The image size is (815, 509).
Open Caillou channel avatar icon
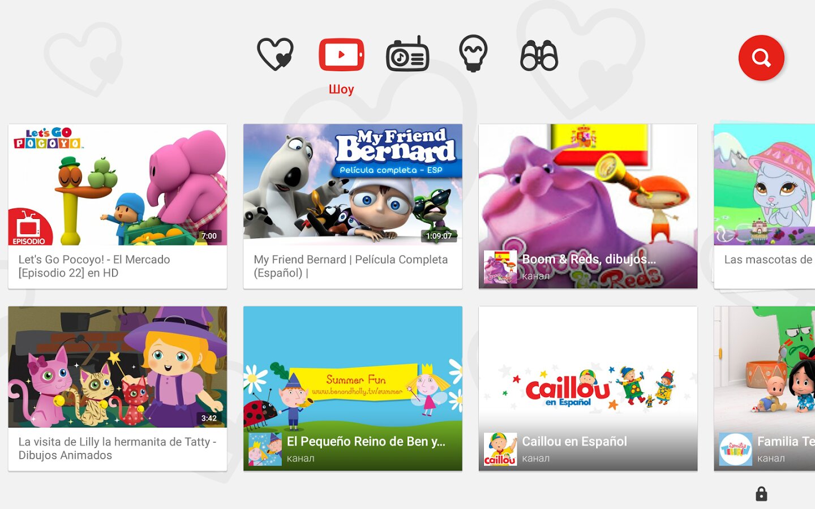click(500, 449)
